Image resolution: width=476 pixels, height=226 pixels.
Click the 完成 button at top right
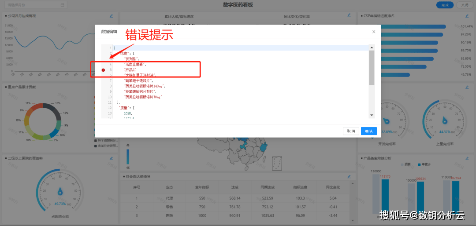445,5
